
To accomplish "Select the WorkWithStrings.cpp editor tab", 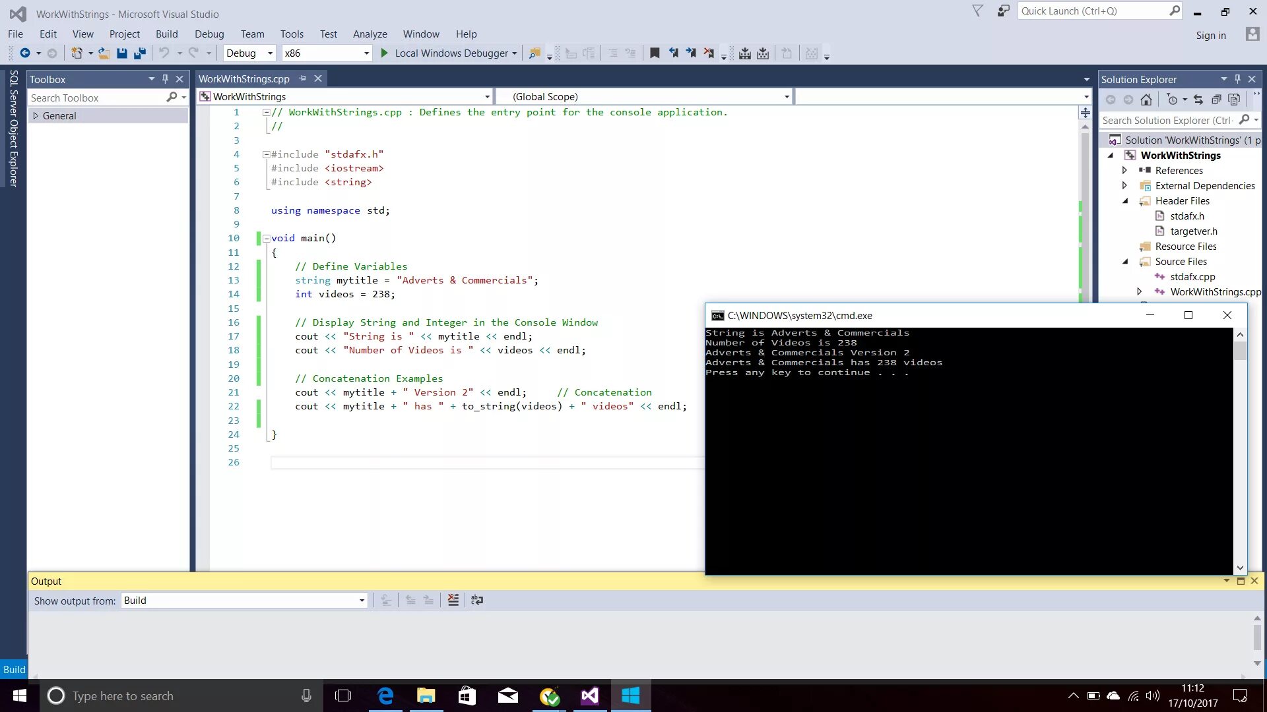I will point(244,79).
